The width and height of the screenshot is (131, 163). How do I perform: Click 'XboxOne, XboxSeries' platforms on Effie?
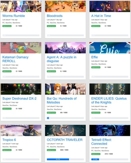[x=99, y=64]
